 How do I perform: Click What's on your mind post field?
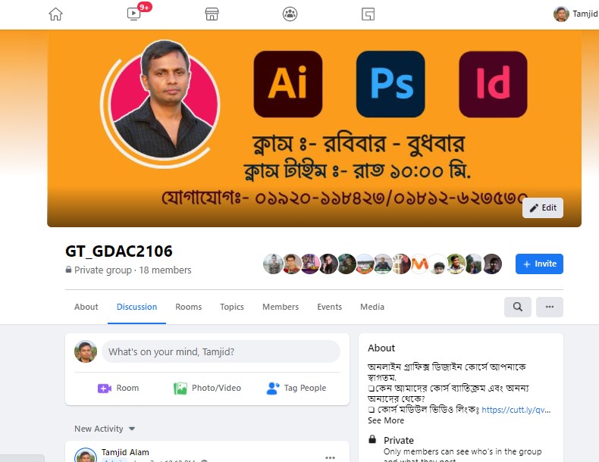point(221,351)
